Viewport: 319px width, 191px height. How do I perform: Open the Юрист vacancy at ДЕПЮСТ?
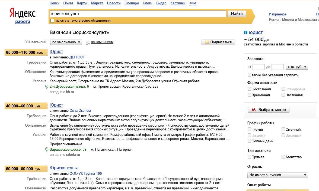[x=56, y=52]
